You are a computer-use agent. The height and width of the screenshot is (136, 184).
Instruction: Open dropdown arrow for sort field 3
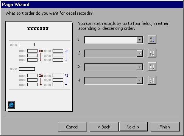(x=139, y=67)
